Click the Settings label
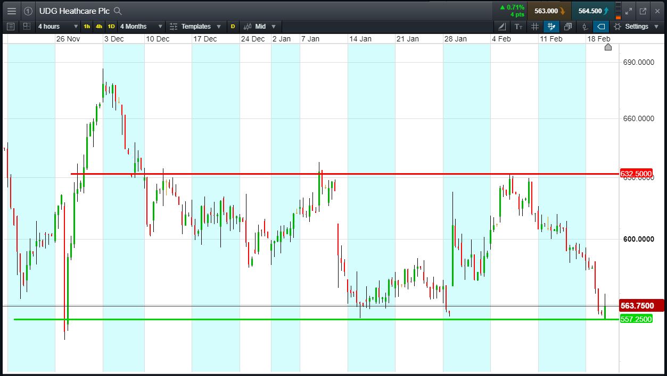The image size is (667, 376). click(637, 26)
